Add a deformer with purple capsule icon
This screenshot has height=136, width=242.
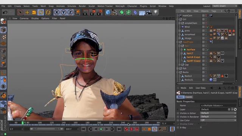(135, 12)
